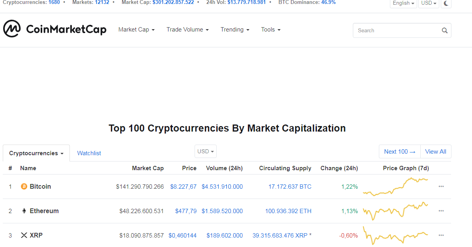Screen dimensions: 472x247
Task: Click the Bitcoin coin icon
Action: pyautogui.click(x=24, y=186)
